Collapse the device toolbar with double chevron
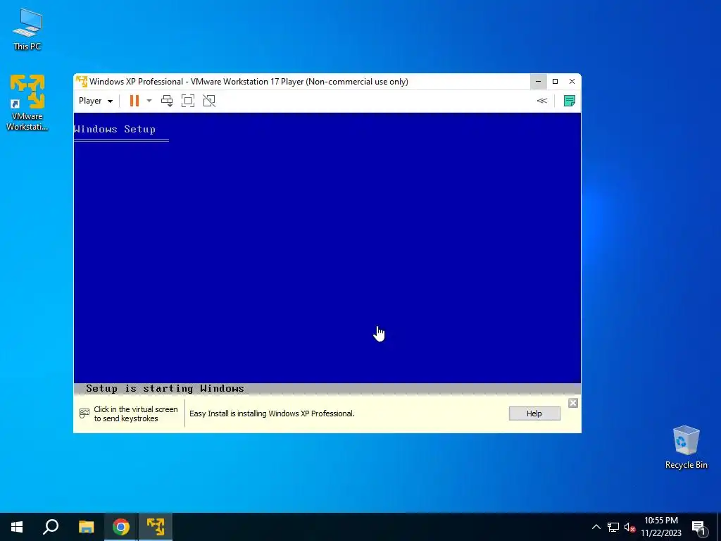 (x=542, y=101)
